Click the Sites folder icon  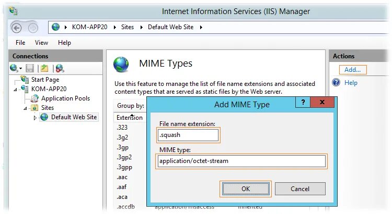34,108
